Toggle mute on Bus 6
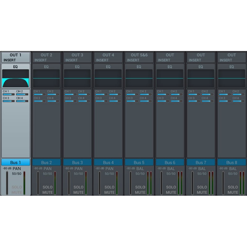 [171, 192]
